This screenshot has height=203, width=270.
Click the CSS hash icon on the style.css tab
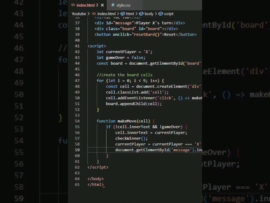click(x=113, y=5)
